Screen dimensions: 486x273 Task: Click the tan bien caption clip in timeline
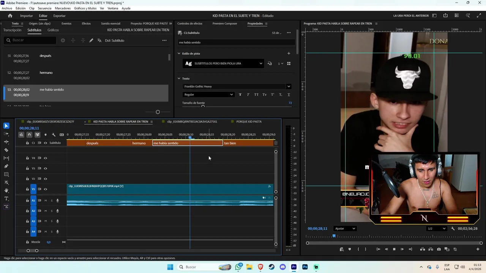coord(248,143)
